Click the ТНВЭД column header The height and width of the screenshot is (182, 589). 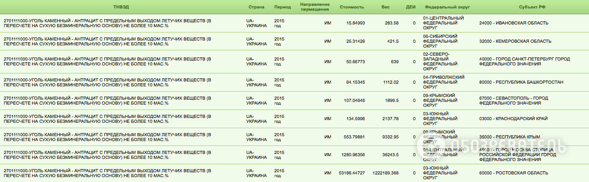point(121,7)
